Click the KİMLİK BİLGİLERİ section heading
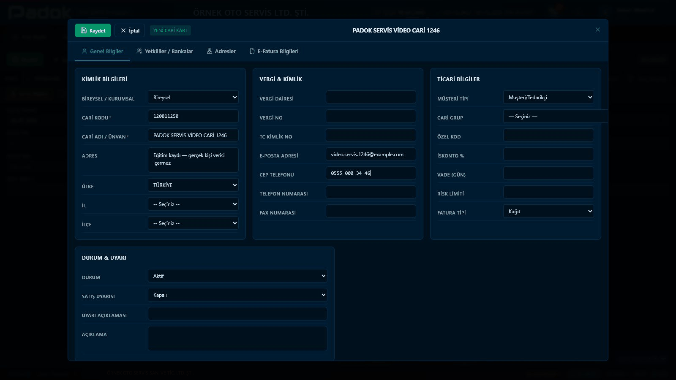The height and width of the screenshot is (380, 676). click(104, 79)
